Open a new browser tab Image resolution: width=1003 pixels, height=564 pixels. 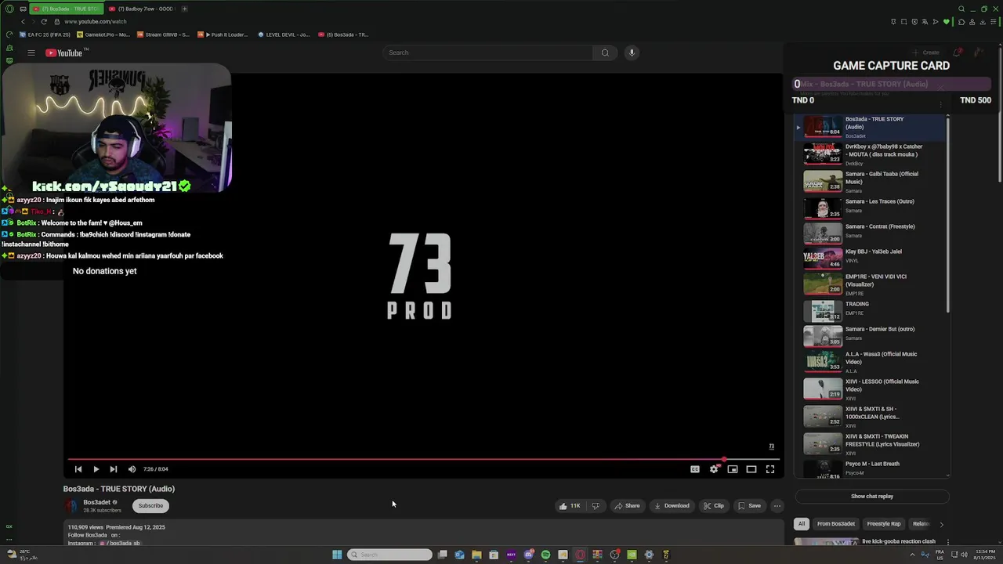coord(184,9)
